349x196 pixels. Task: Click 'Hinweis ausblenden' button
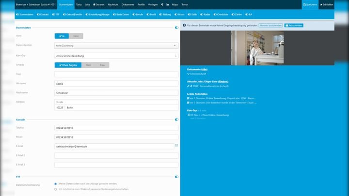click(270, 25)
